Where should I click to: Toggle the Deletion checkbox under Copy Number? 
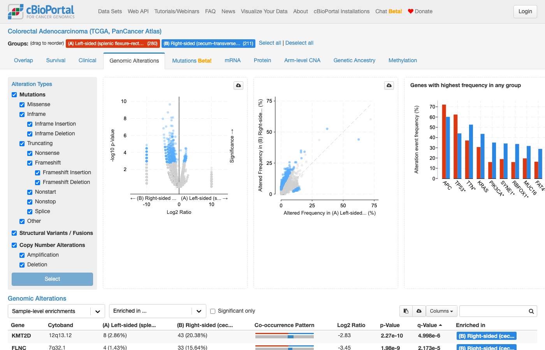22,265
